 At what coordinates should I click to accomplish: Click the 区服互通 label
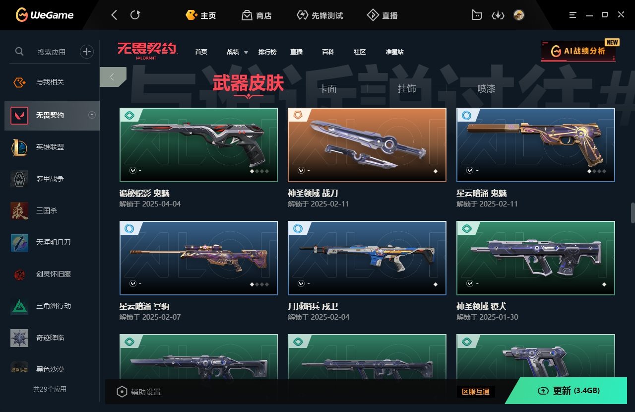(476, 392)
